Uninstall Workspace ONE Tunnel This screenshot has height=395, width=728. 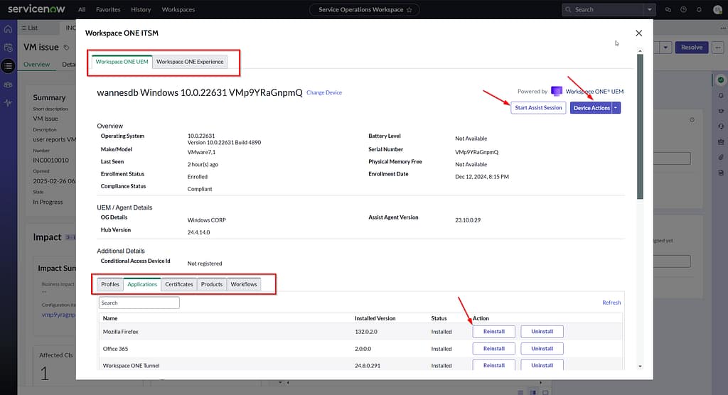point(542,365)
